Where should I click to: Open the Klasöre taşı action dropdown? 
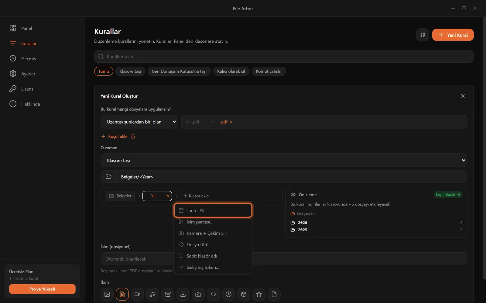click(x=284, y=160)
